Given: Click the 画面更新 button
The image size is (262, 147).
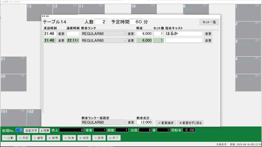Looking at the screenshot, I should 31,131.
